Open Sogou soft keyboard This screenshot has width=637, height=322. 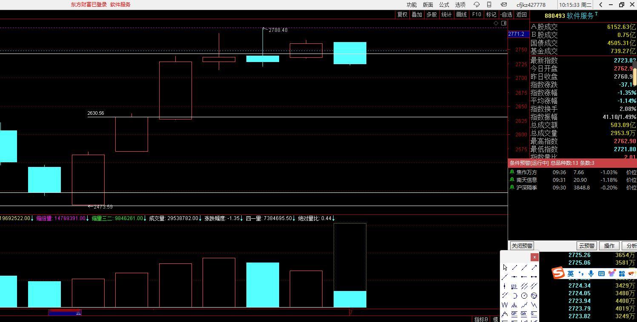coord(601,274)
